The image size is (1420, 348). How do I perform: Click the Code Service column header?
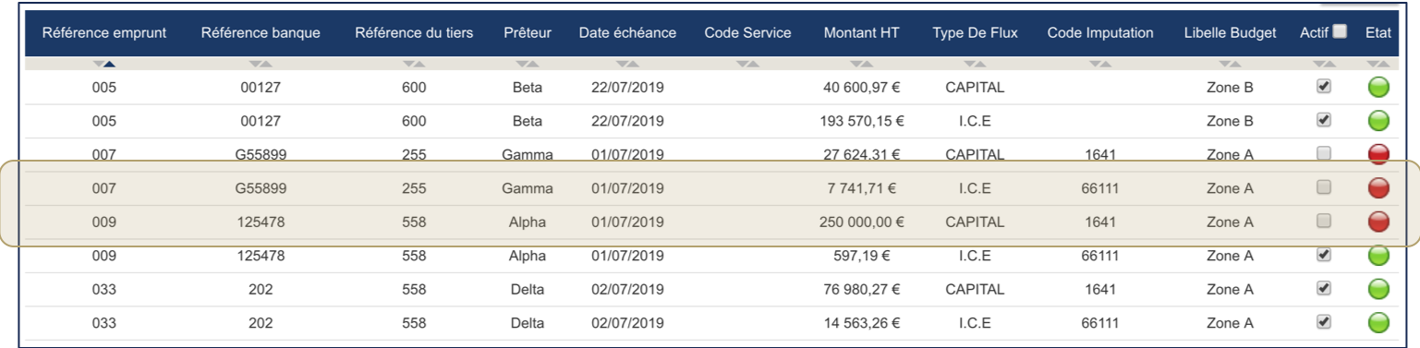[747, 33]
